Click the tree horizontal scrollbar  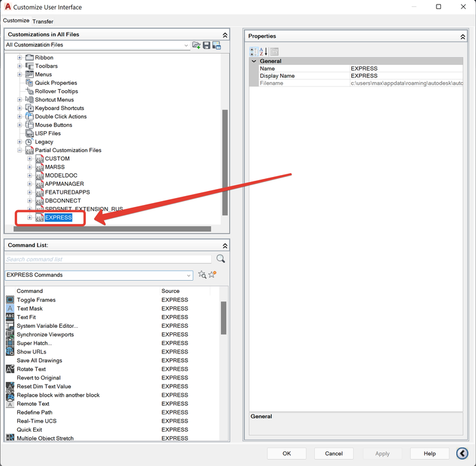[x=112, y=229]
